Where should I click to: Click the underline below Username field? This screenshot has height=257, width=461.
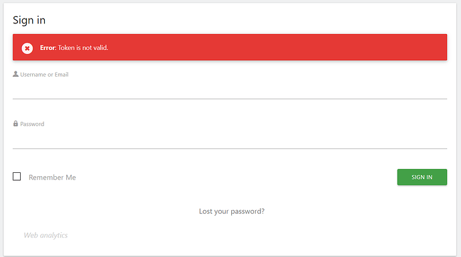[230, 99]
